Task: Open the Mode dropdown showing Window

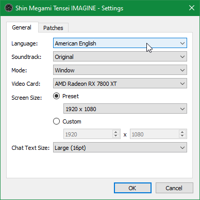Action: 120,70
